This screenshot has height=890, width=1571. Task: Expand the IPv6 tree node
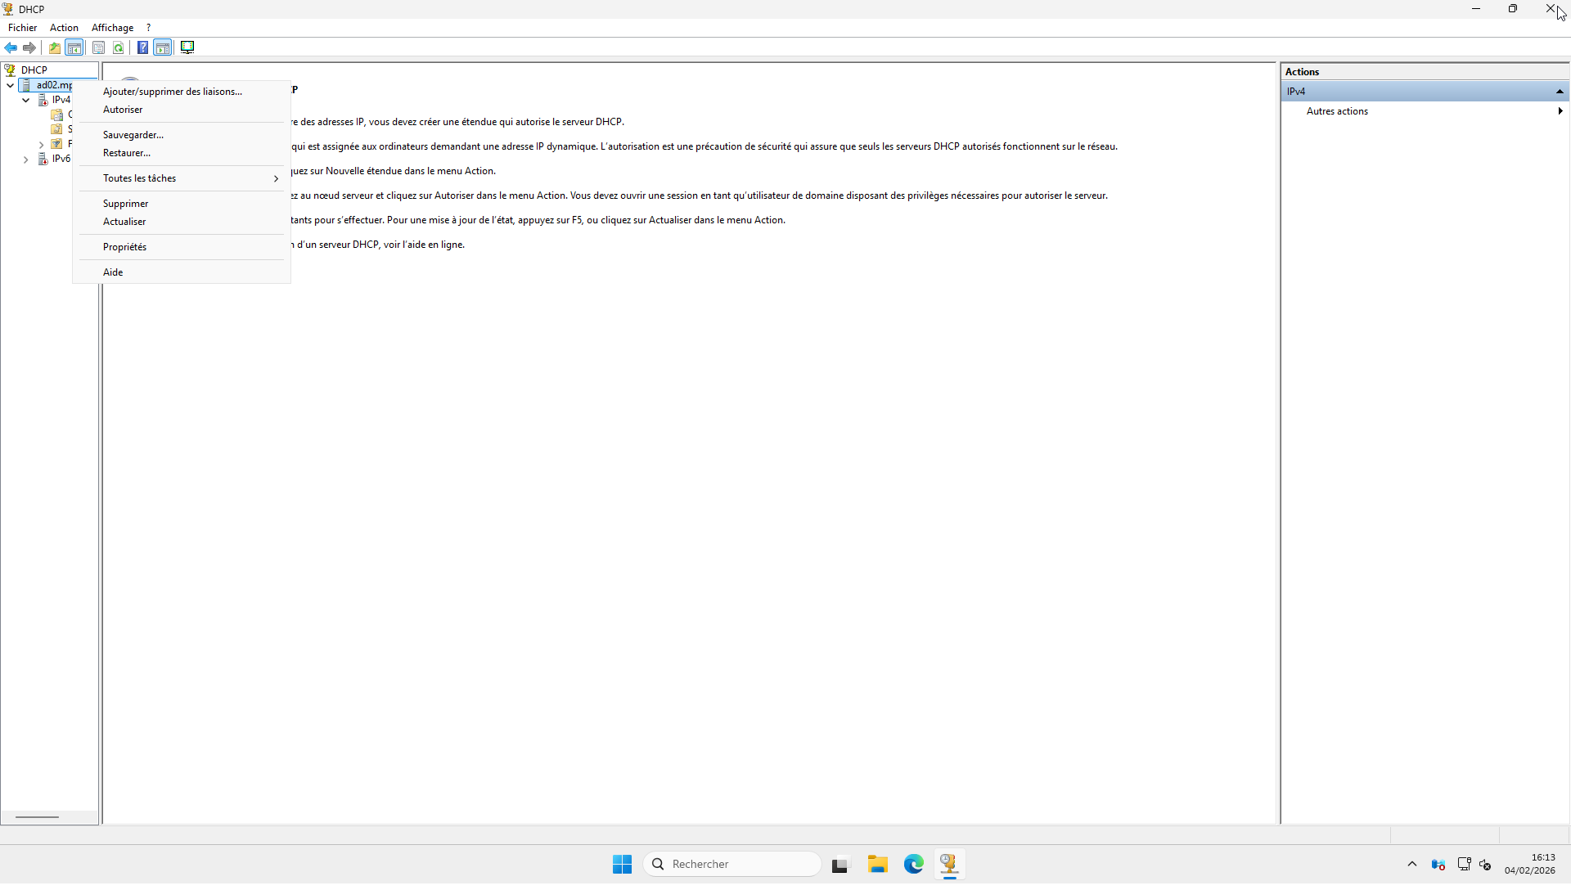(25, 160)
